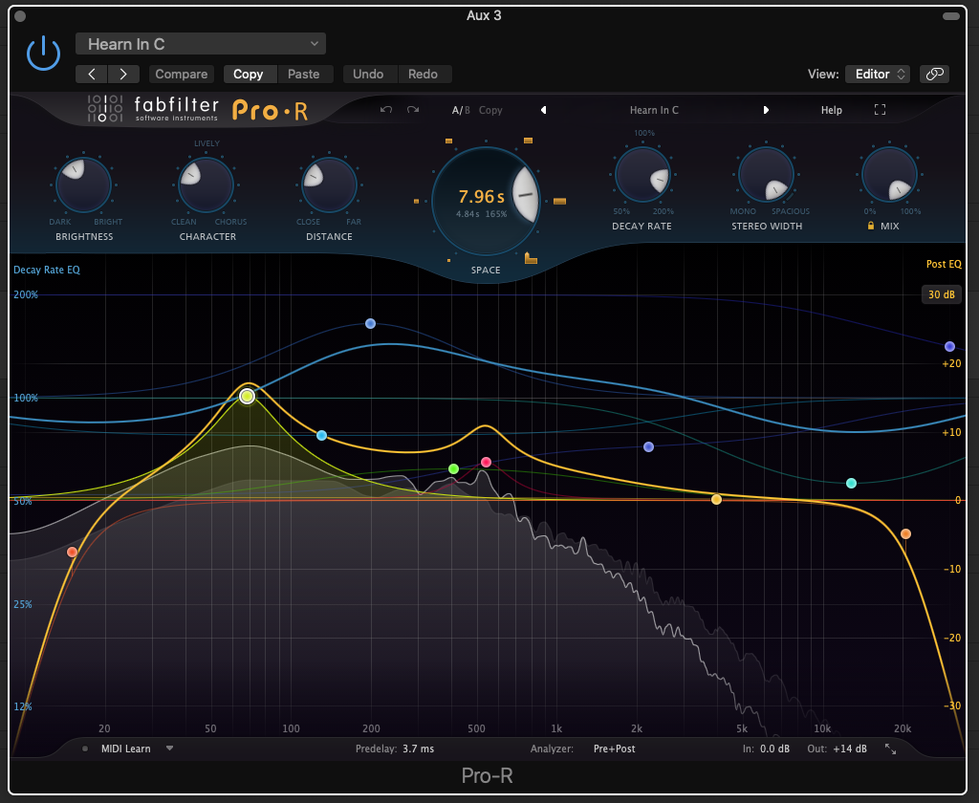
Task: Open the Analyzer Pre+Post menu
Action: tap(614, 749)
